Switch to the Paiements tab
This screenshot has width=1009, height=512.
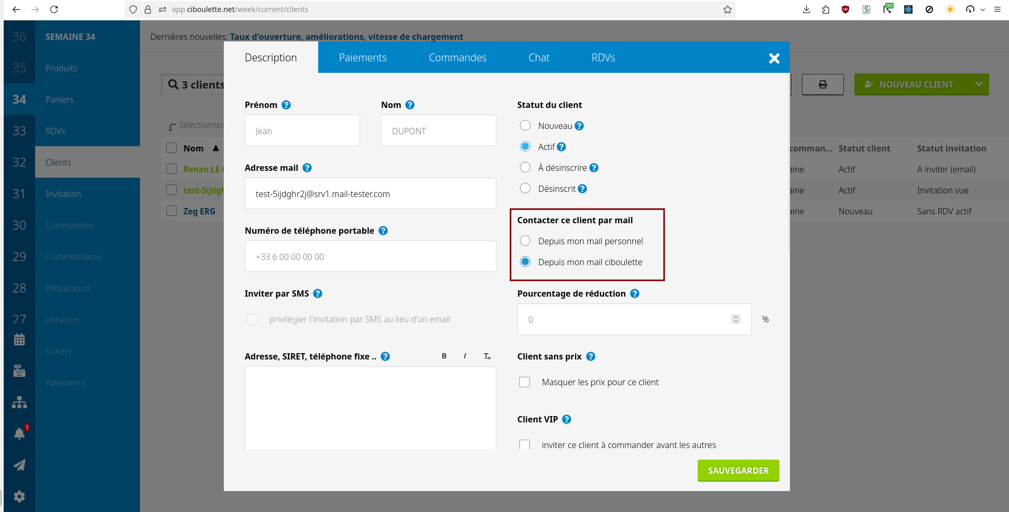[x=363, y=58]
